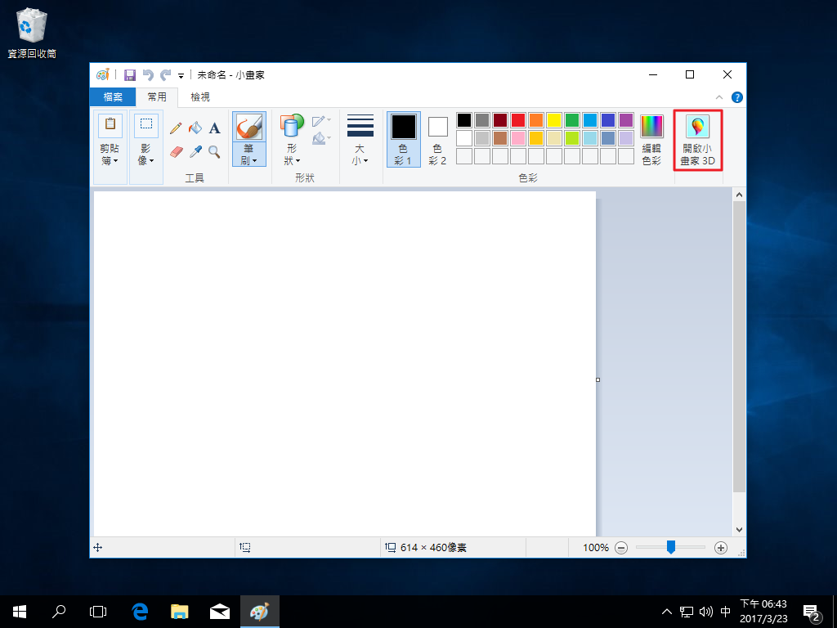Screen dimensions: 837x628
Task: Pick the red color swatch
Action: click(518, 120)
